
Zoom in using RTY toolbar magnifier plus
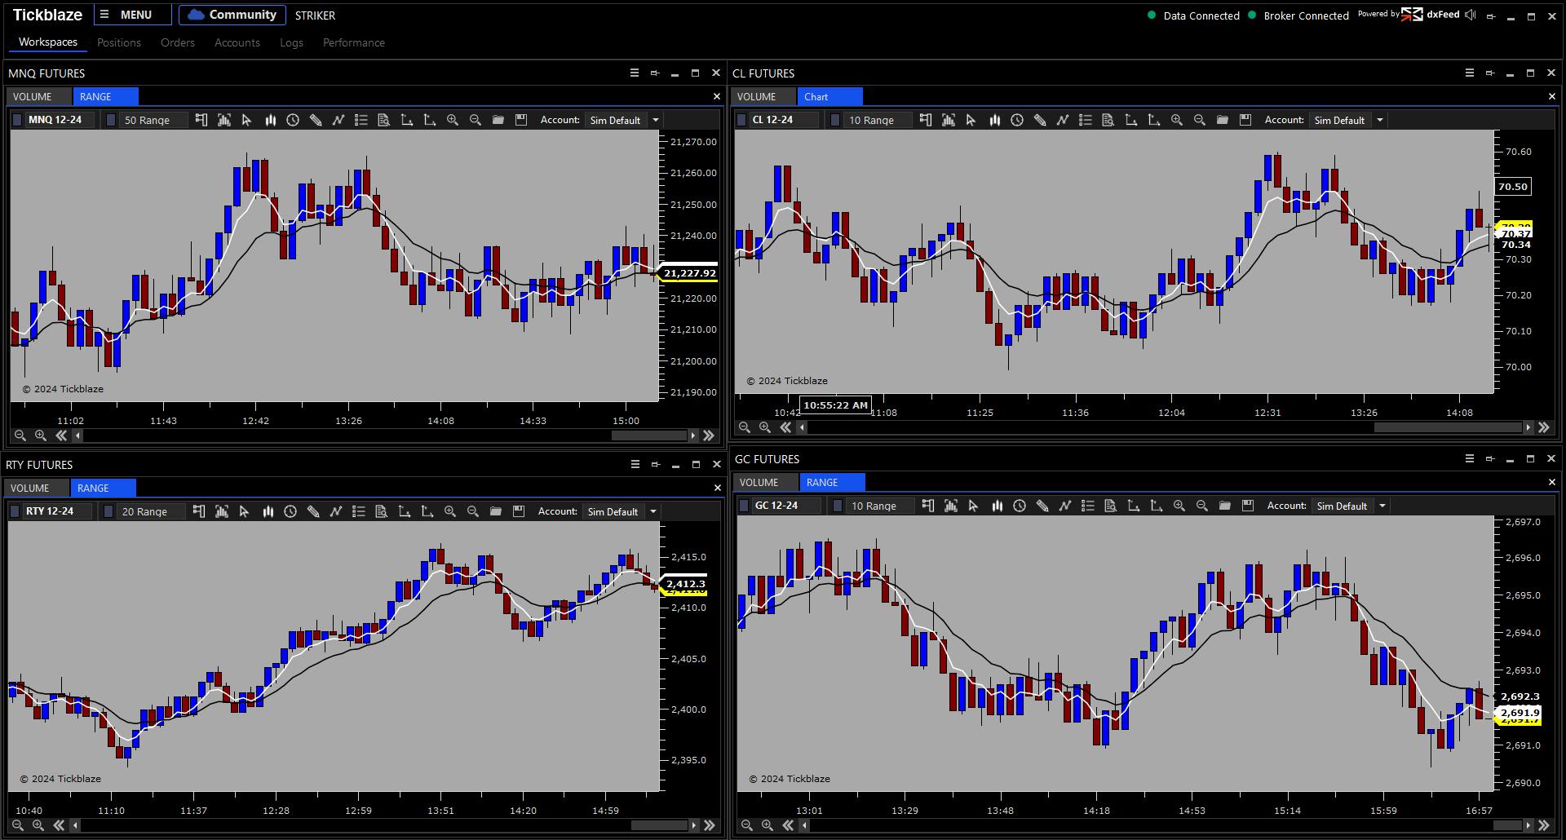click(x=450, y=511)
